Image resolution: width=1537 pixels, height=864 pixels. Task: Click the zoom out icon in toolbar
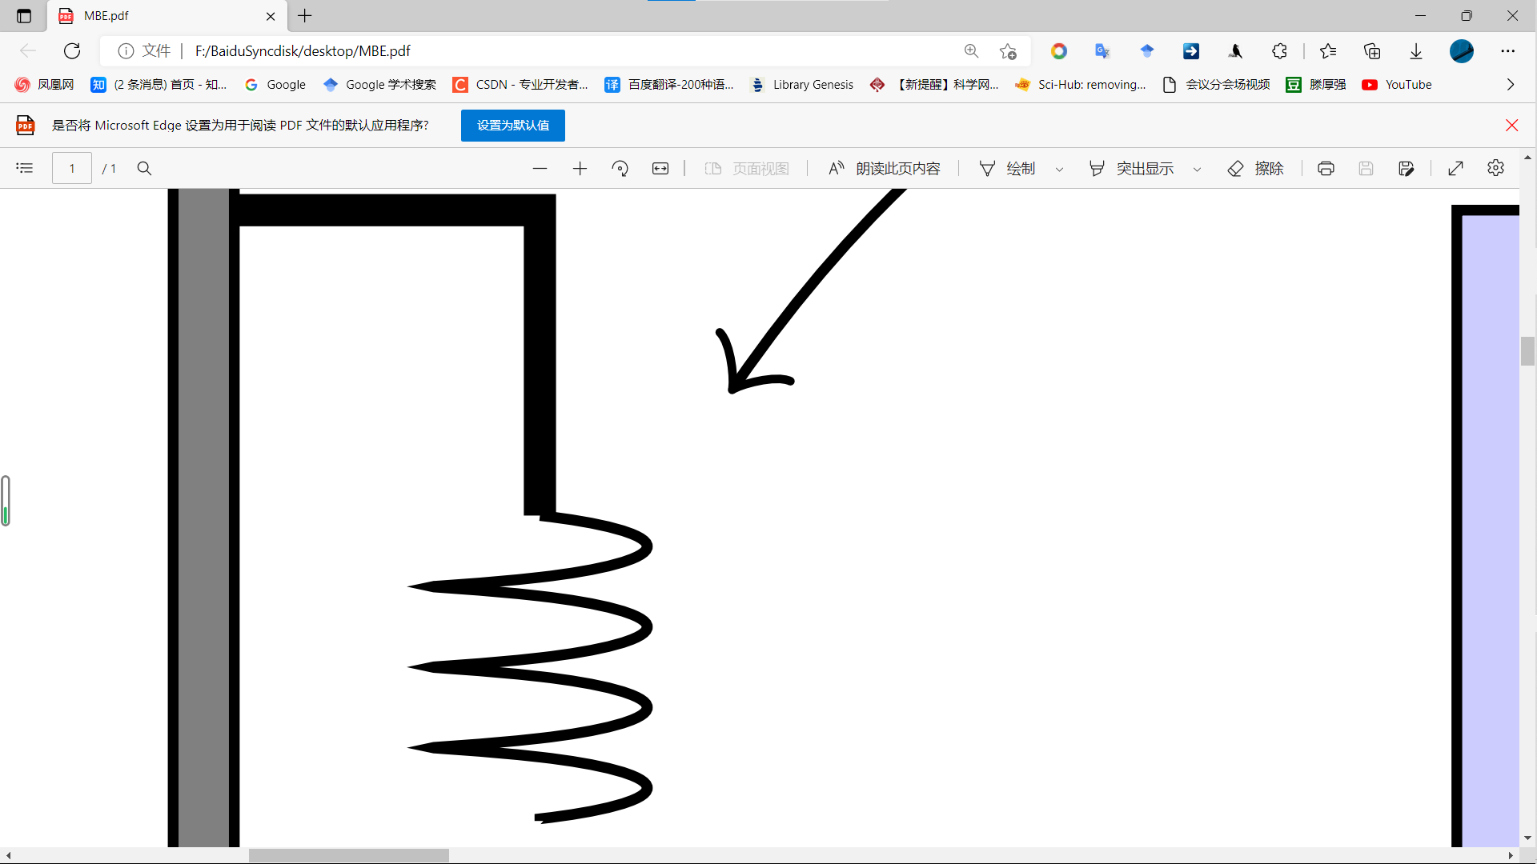coord(539,168)
